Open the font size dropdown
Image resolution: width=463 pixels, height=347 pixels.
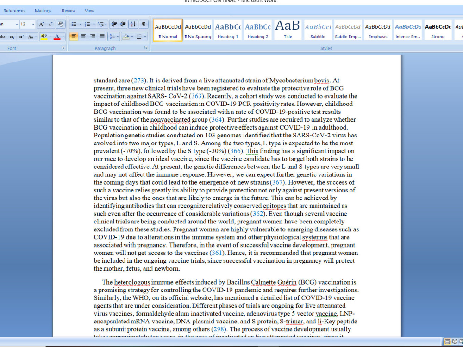pyautogui.click(x=33, y=24)
